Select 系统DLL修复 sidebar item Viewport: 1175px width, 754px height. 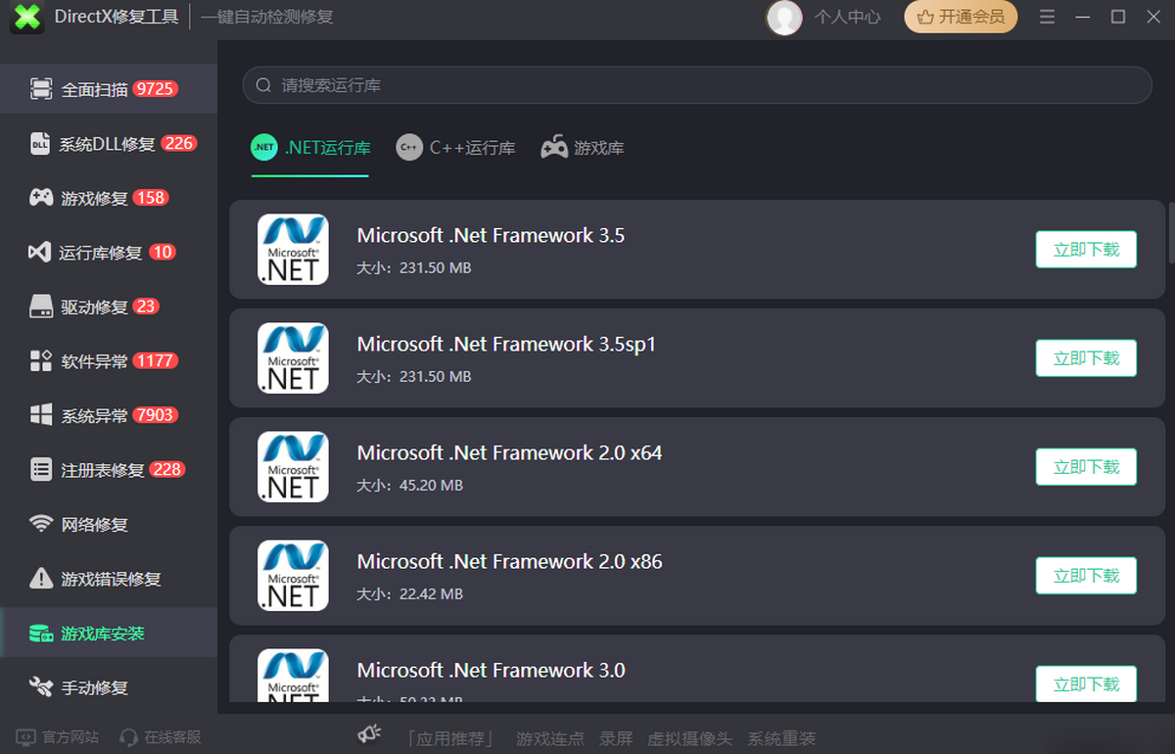point(107,144)
